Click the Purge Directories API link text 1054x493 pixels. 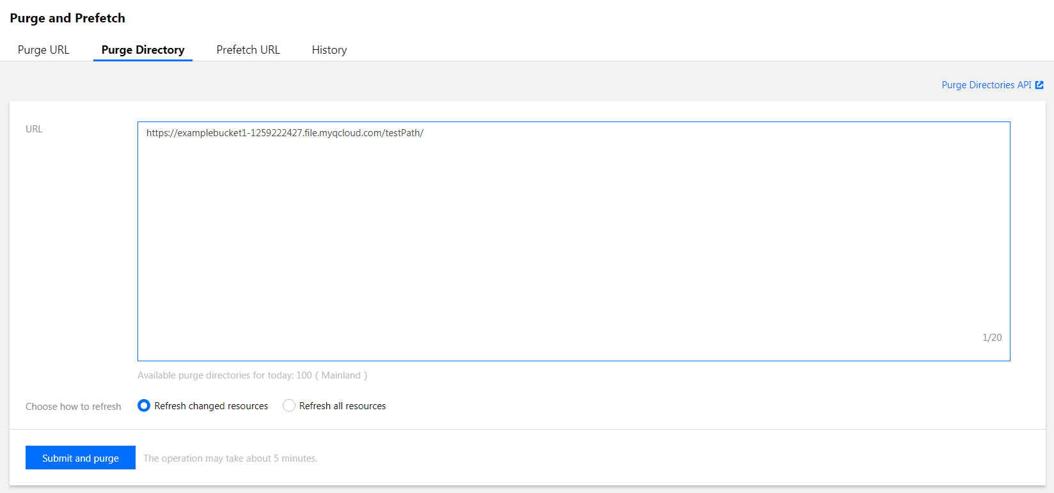[x=986, y=85]
